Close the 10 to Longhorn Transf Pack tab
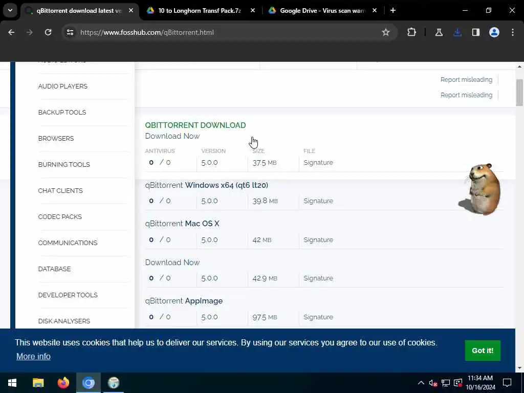This screenshot has width=524, height=393. tap(253, 10)
